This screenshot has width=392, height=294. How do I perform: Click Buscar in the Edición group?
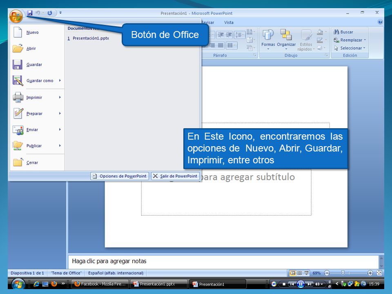pyautogui.click(x=343, y=32)
